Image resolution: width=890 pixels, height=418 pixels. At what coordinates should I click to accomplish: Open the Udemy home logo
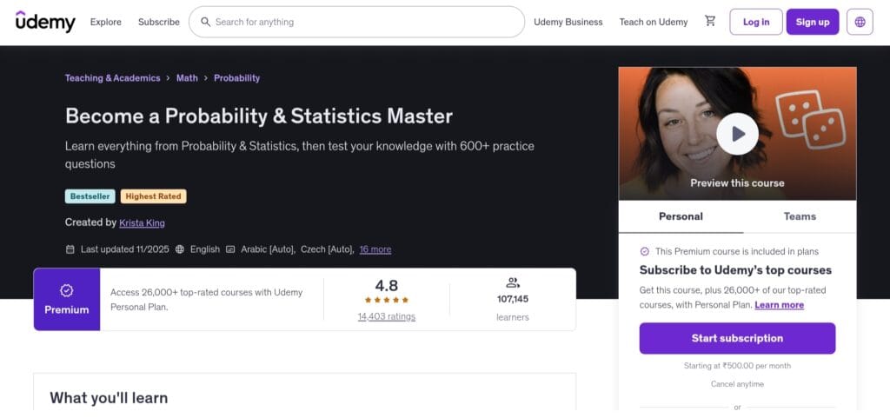coord(45,22)
